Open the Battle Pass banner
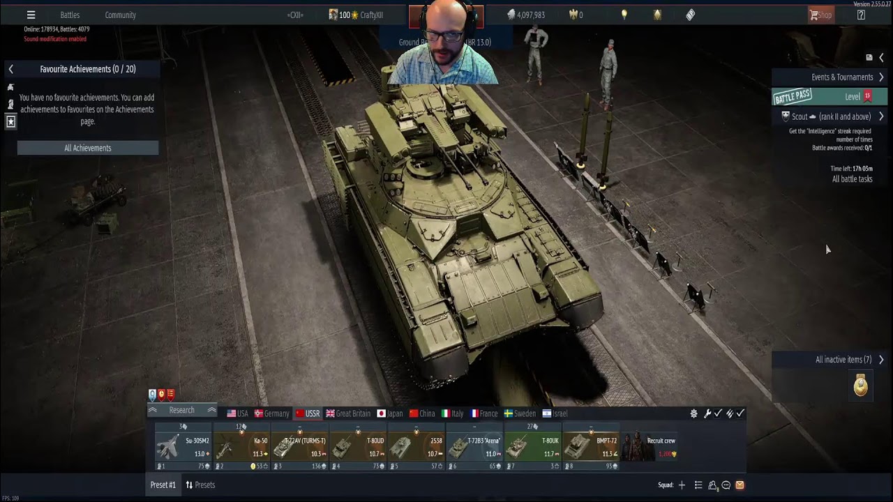The width and height of the screenshot is (893, 502). point(830,96)
